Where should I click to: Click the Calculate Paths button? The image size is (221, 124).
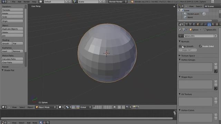pos(12,59)
